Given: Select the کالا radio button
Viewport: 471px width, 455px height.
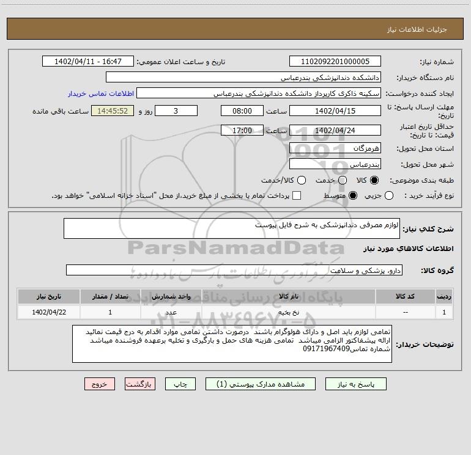Looking at the screenshot, I should (374, 180).
